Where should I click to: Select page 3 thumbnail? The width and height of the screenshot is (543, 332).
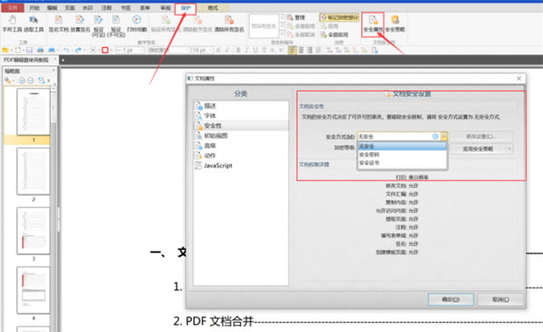[33, 231]
